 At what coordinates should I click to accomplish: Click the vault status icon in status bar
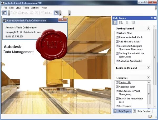coord(150,117)
